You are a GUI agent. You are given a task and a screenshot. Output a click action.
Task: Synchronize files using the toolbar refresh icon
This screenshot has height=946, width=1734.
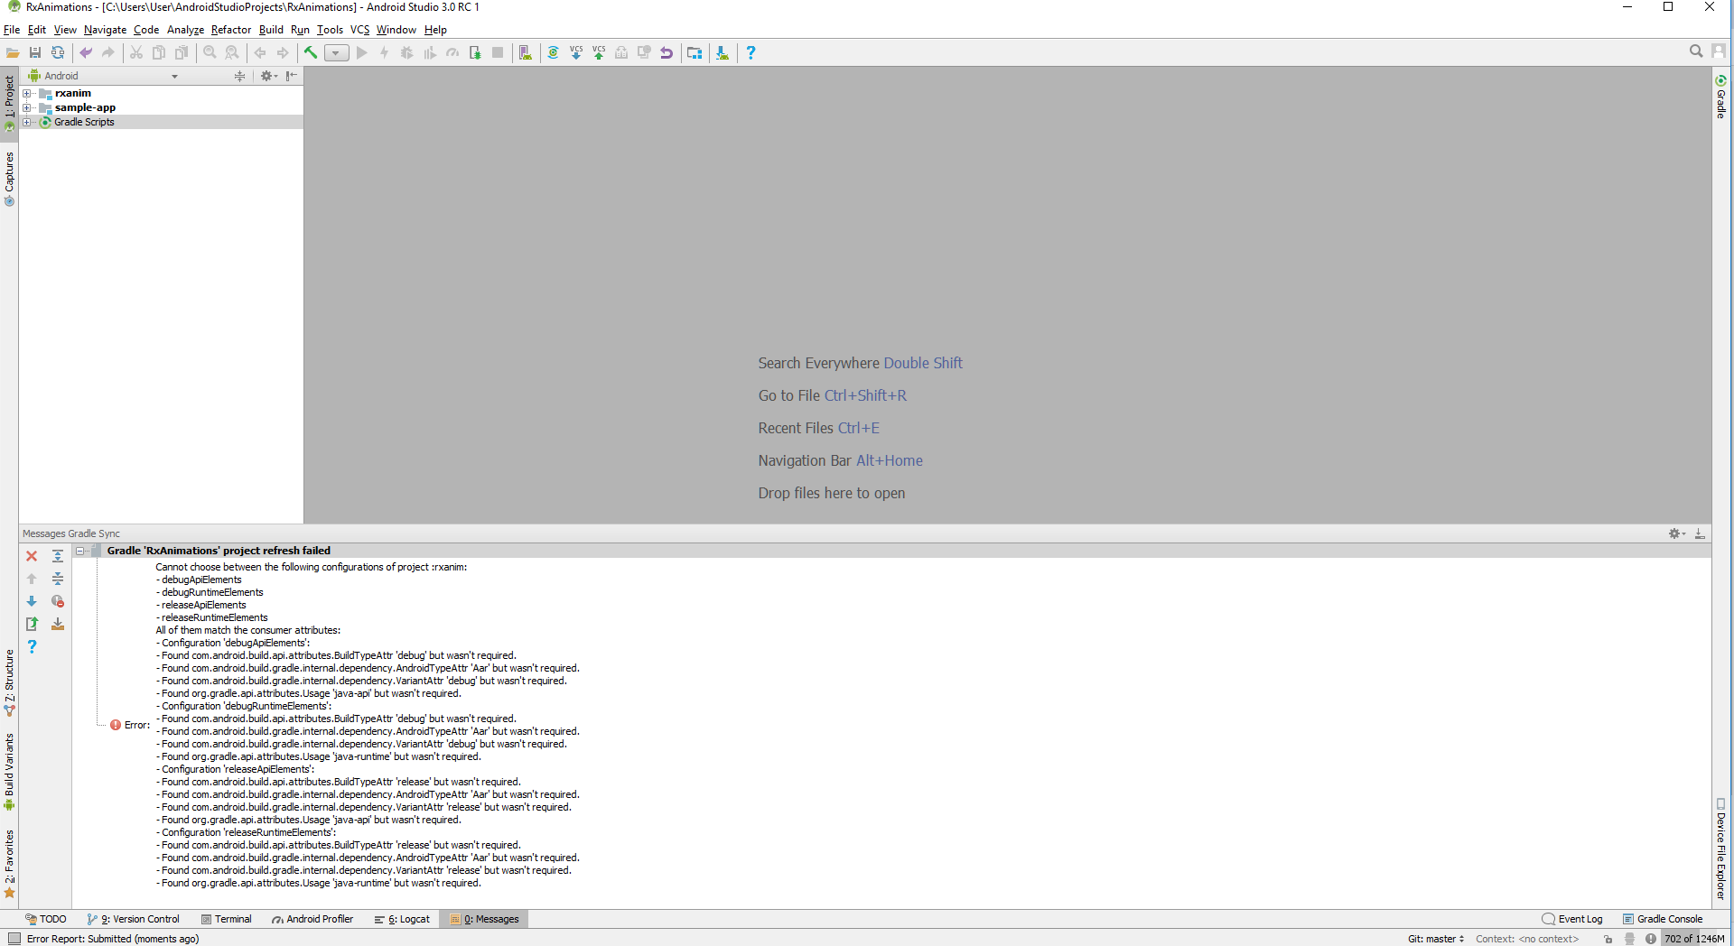(x=58, y=53)
